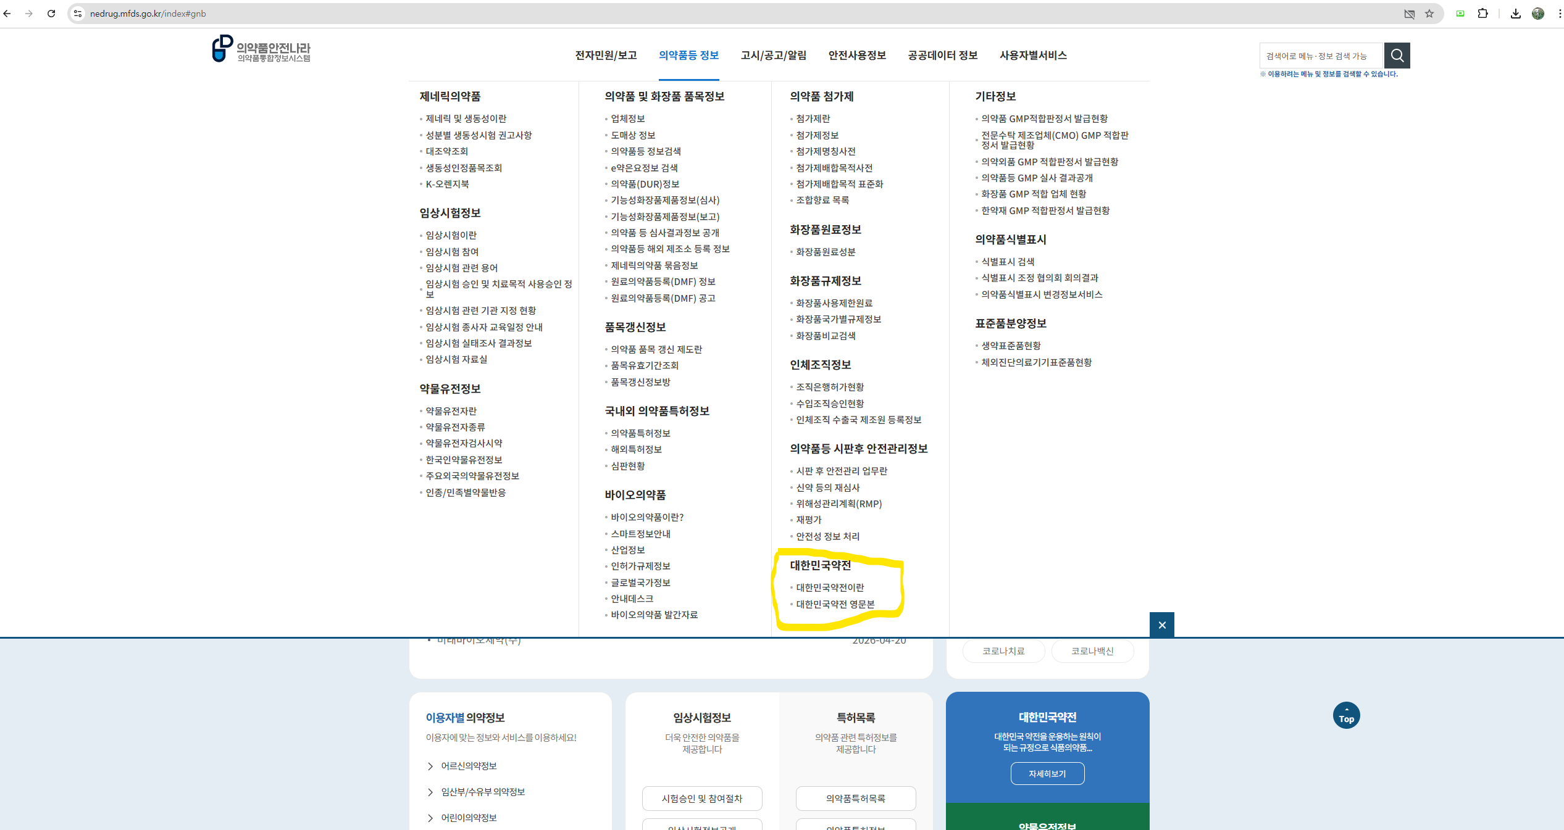
Task: Open 생약표준품현황 link
Action: coord(1011,346)
